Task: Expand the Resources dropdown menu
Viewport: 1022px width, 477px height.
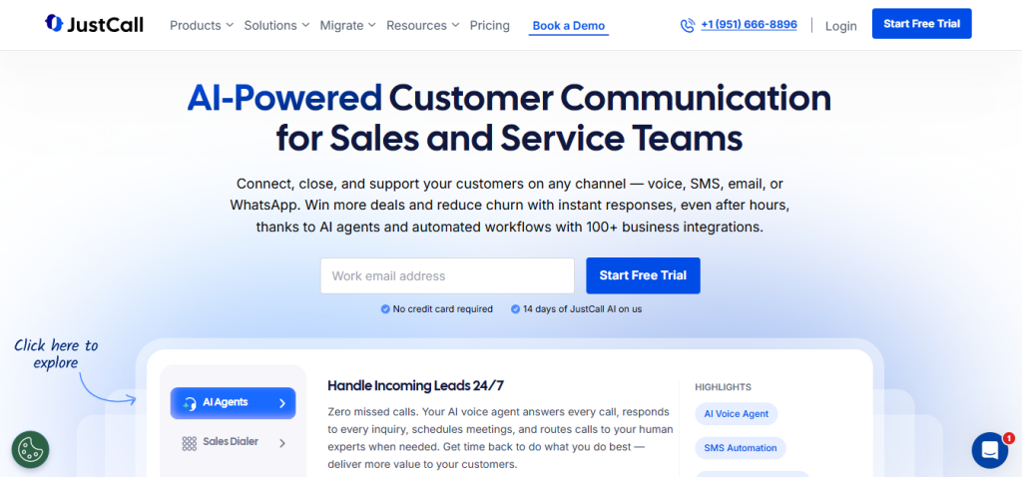Action: click(422, 25)
